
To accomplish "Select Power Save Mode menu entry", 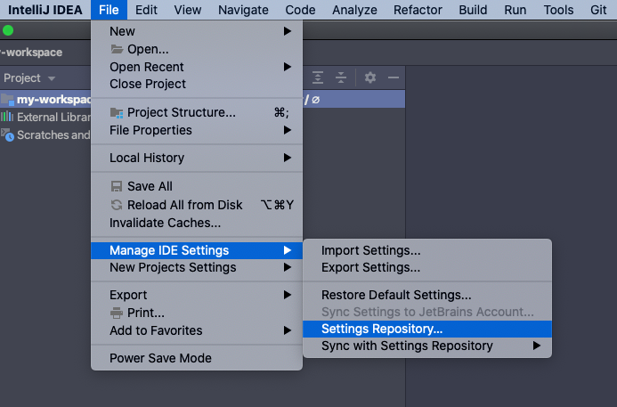I will coord(197,358).
